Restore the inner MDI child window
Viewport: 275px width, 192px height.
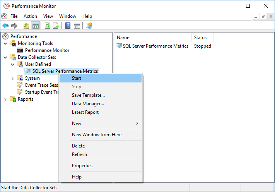tap(263, 17)
